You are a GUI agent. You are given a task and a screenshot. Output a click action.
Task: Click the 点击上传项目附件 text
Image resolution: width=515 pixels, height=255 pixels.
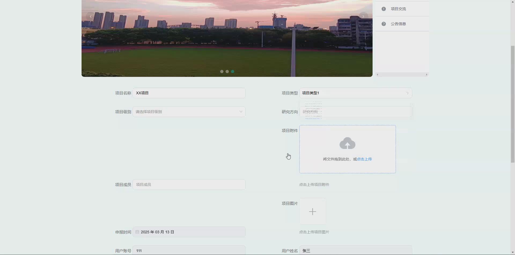[314, 185]
